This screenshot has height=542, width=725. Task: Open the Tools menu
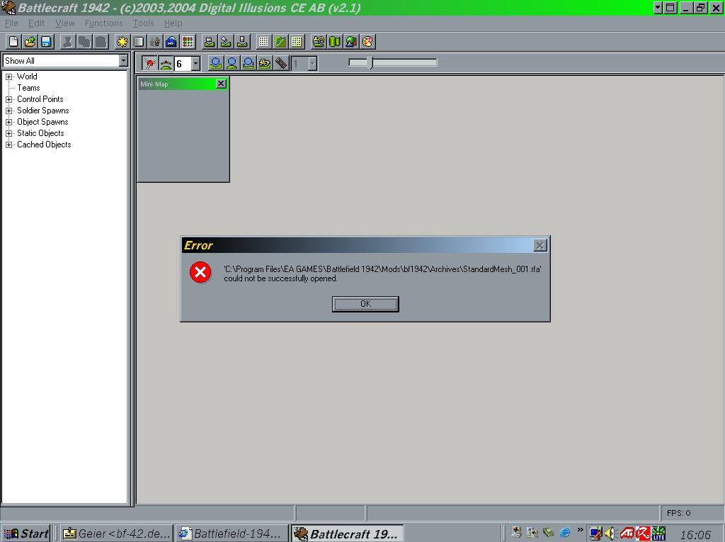point(143,23)
